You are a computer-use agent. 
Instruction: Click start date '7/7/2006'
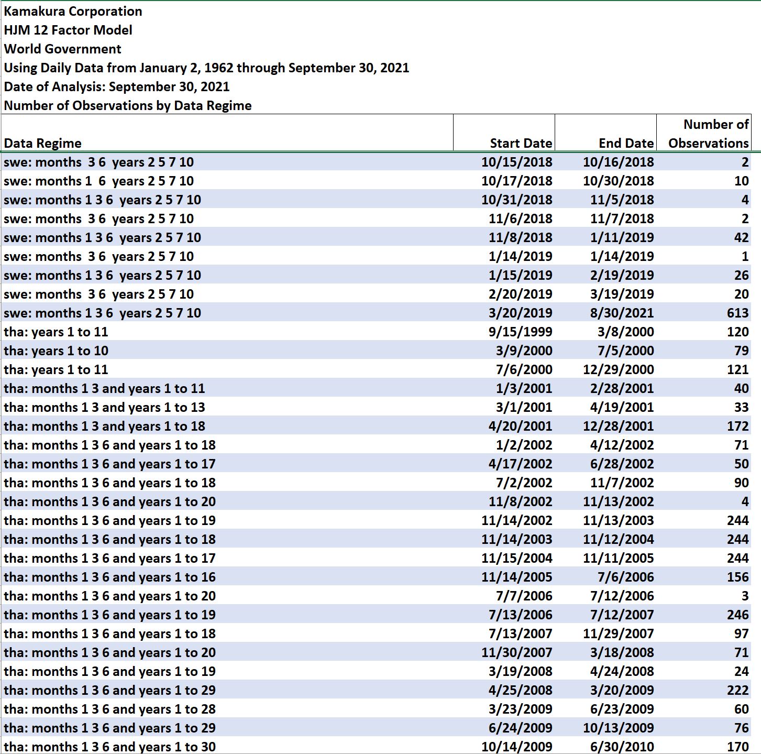coord(524,596)
